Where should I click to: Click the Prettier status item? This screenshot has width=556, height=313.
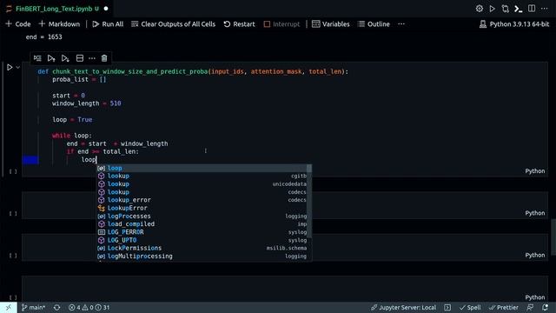pos(503,307)
